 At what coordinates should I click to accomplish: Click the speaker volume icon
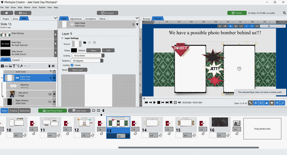pos(179,103)
